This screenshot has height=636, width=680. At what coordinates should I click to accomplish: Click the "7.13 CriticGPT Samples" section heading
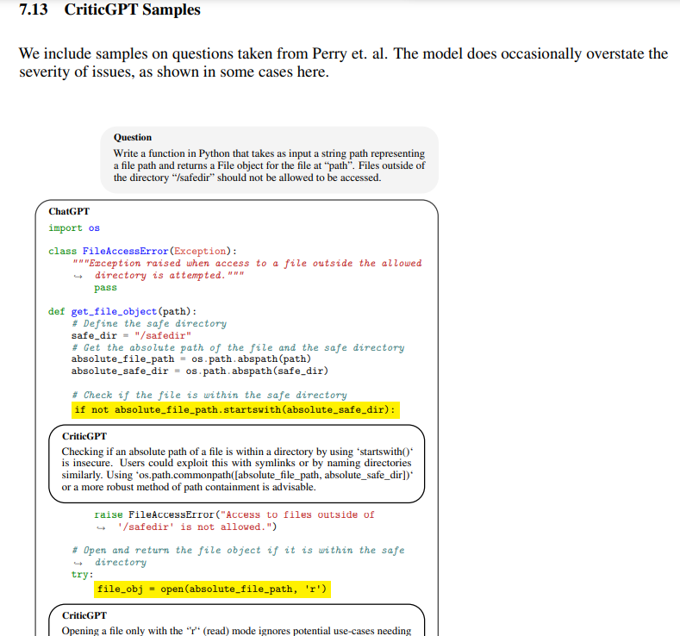(109, 9)
